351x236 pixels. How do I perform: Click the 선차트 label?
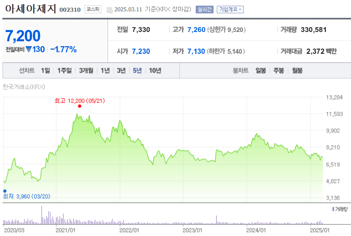click(x=27, y=70)
